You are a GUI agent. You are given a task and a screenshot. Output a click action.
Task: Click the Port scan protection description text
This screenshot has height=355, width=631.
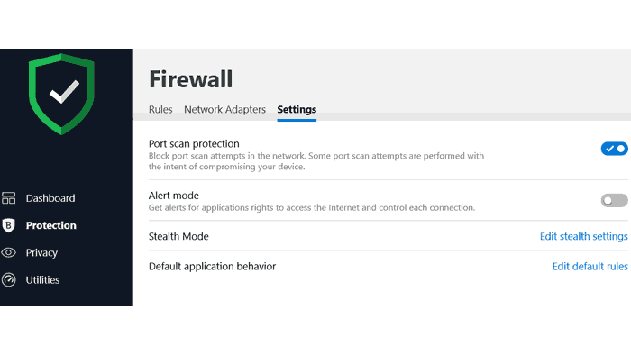316,161
